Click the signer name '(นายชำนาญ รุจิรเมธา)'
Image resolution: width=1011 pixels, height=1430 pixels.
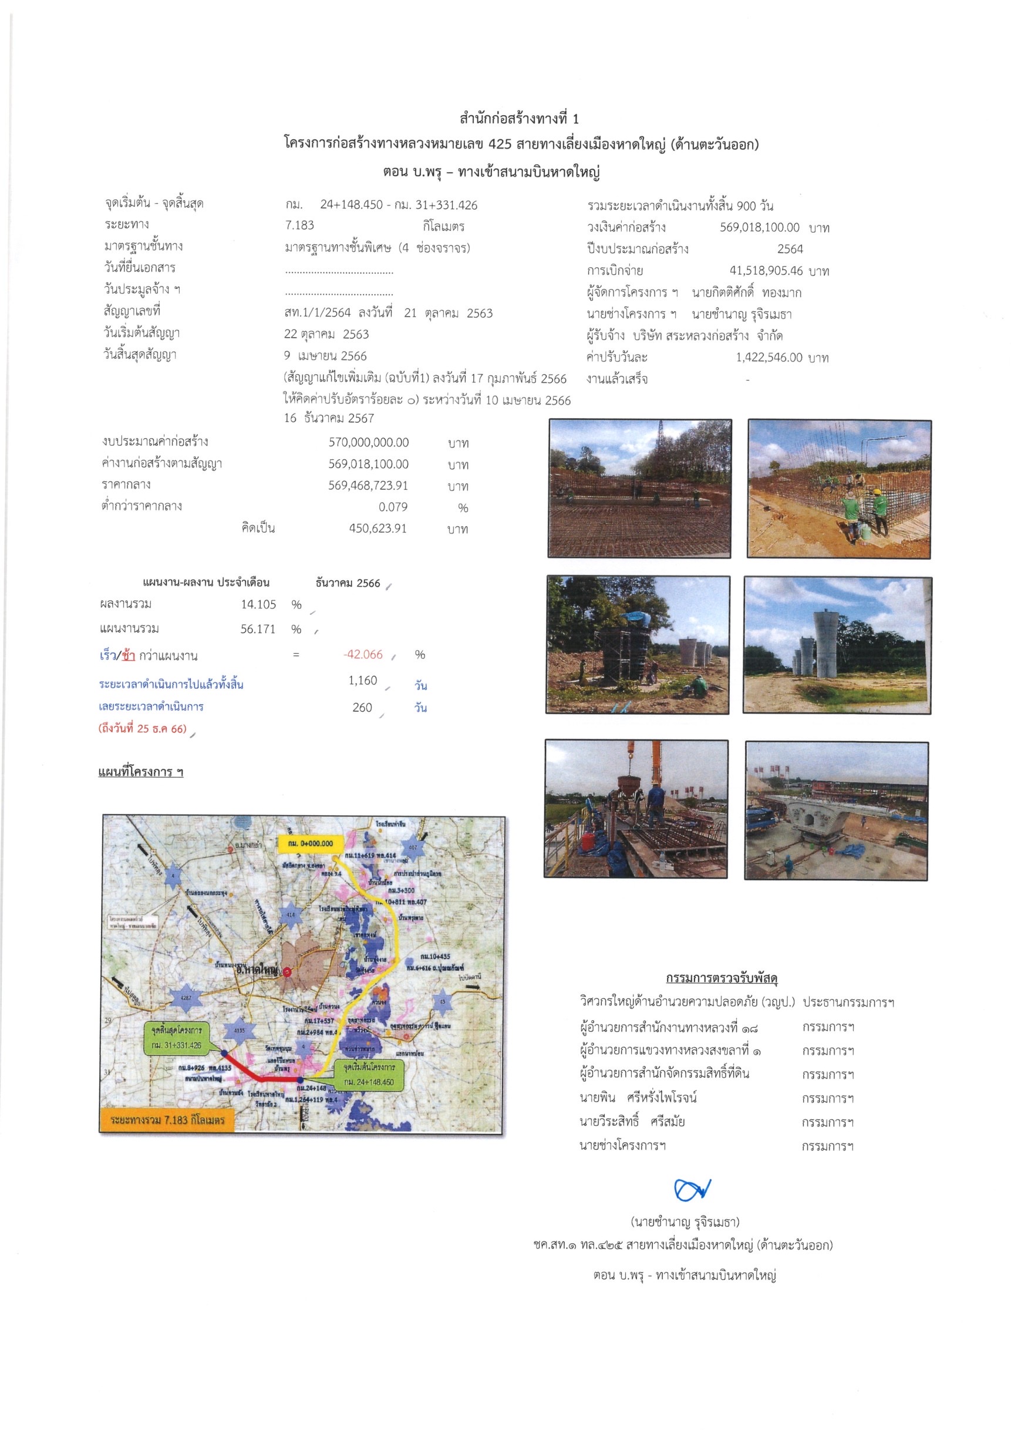(685, 1222)
